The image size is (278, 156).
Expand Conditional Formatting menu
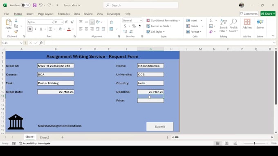163,20
